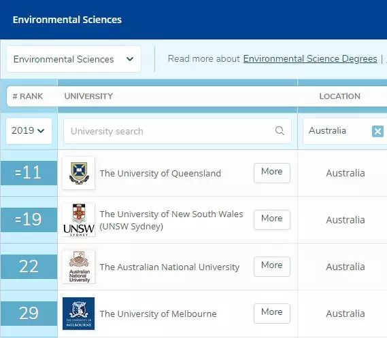Image resolution: width=387 pixels, height=338 pixels.
Task: Open the 2019 year dropdown
Action: point(29,131)
